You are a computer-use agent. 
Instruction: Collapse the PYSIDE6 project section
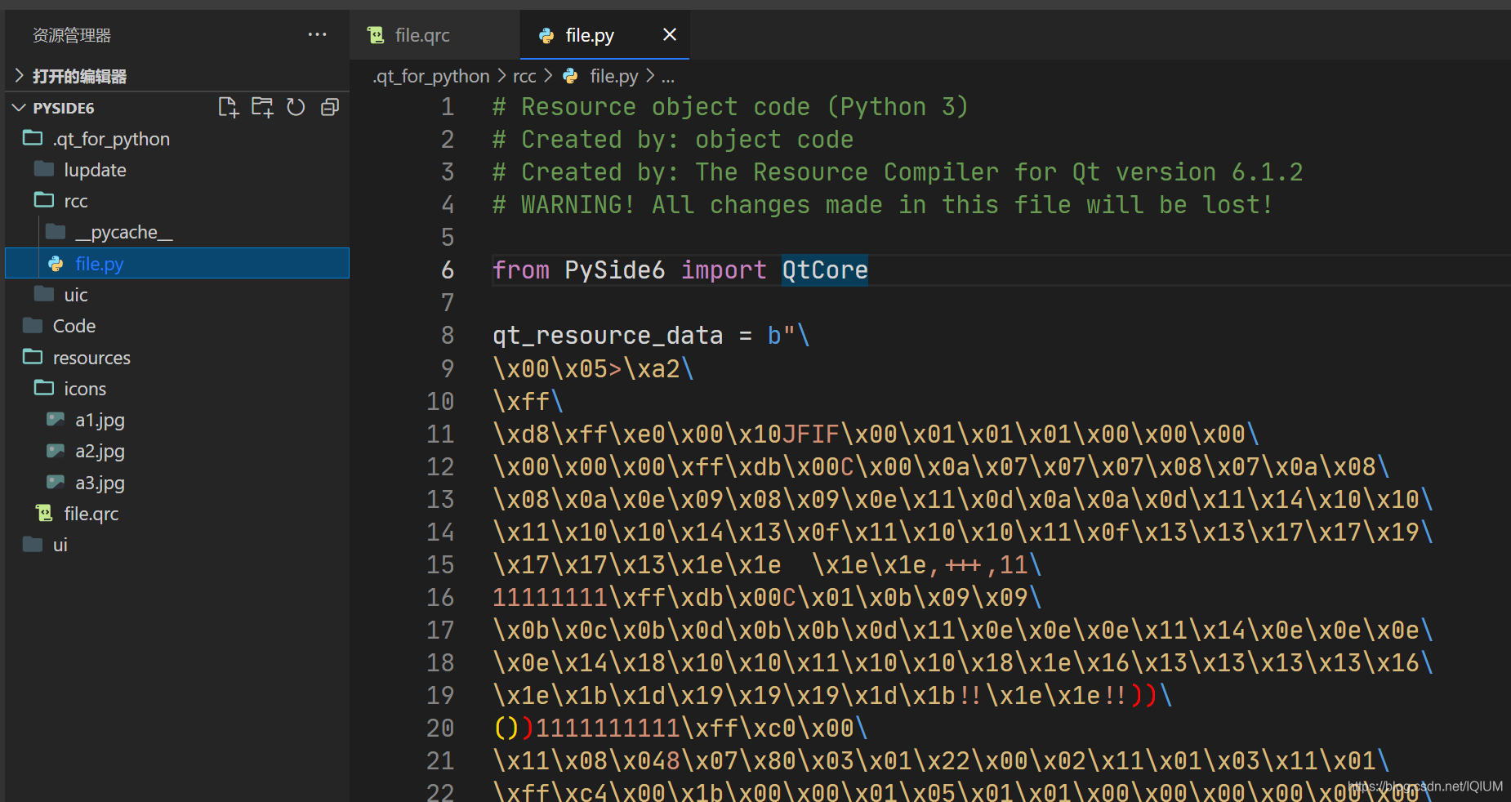(177, 108)
